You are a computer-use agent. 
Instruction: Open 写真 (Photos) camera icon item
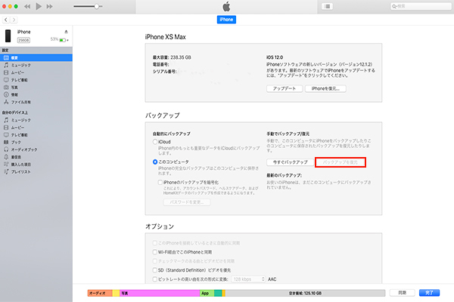tap(36, 88)
